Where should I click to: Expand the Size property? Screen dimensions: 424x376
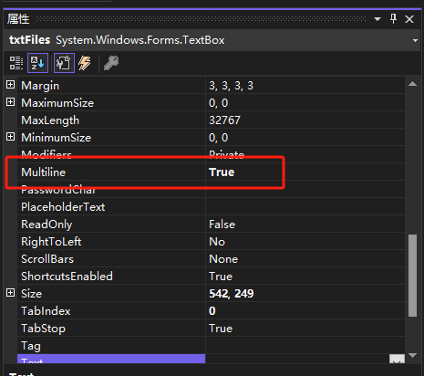pyautogui.click(x=10, y=293)
